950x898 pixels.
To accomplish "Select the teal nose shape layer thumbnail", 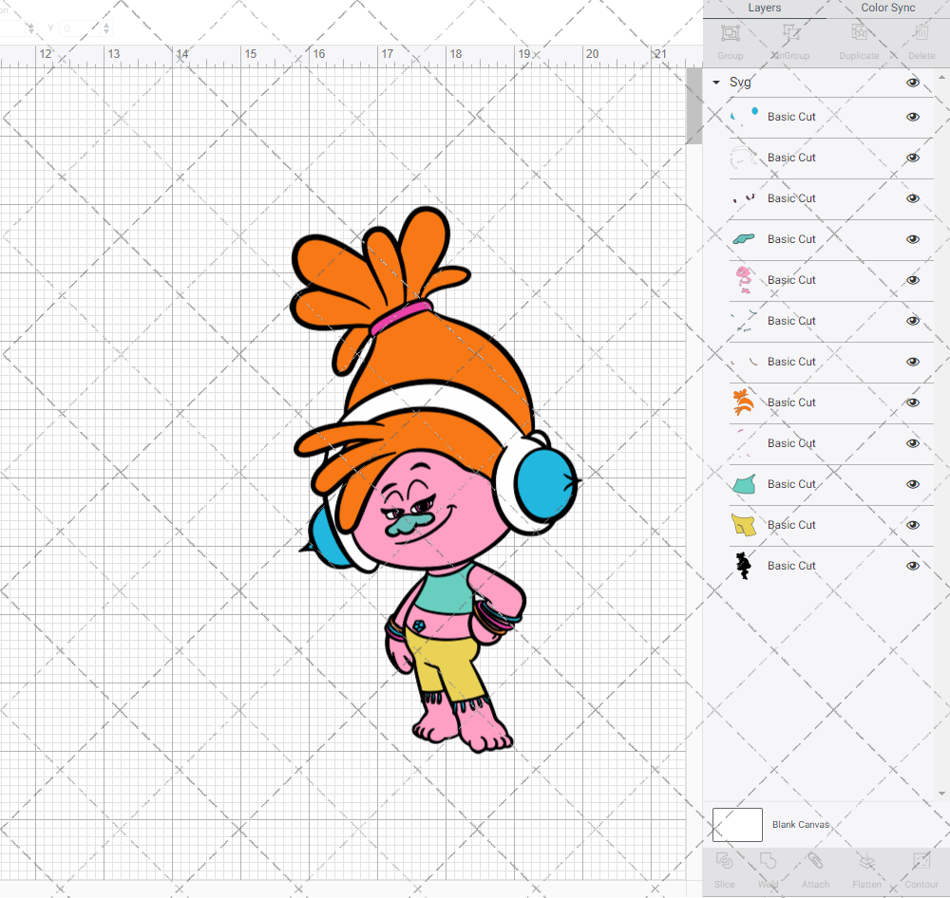I will 745,239.
